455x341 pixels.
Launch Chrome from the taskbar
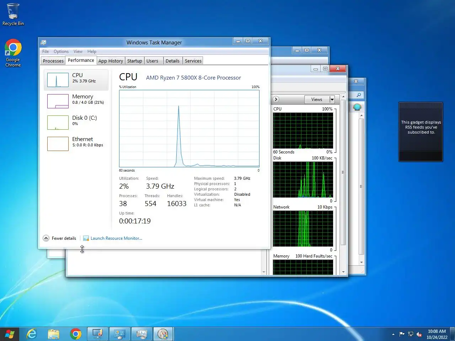click(x=76, y=334)
